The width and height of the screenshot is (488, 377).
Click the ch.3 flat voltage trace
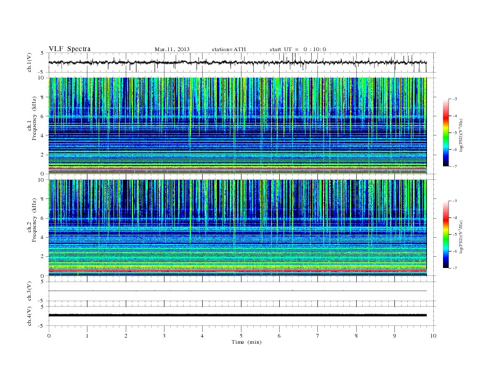pyautogui.click(x=237, y=291)
